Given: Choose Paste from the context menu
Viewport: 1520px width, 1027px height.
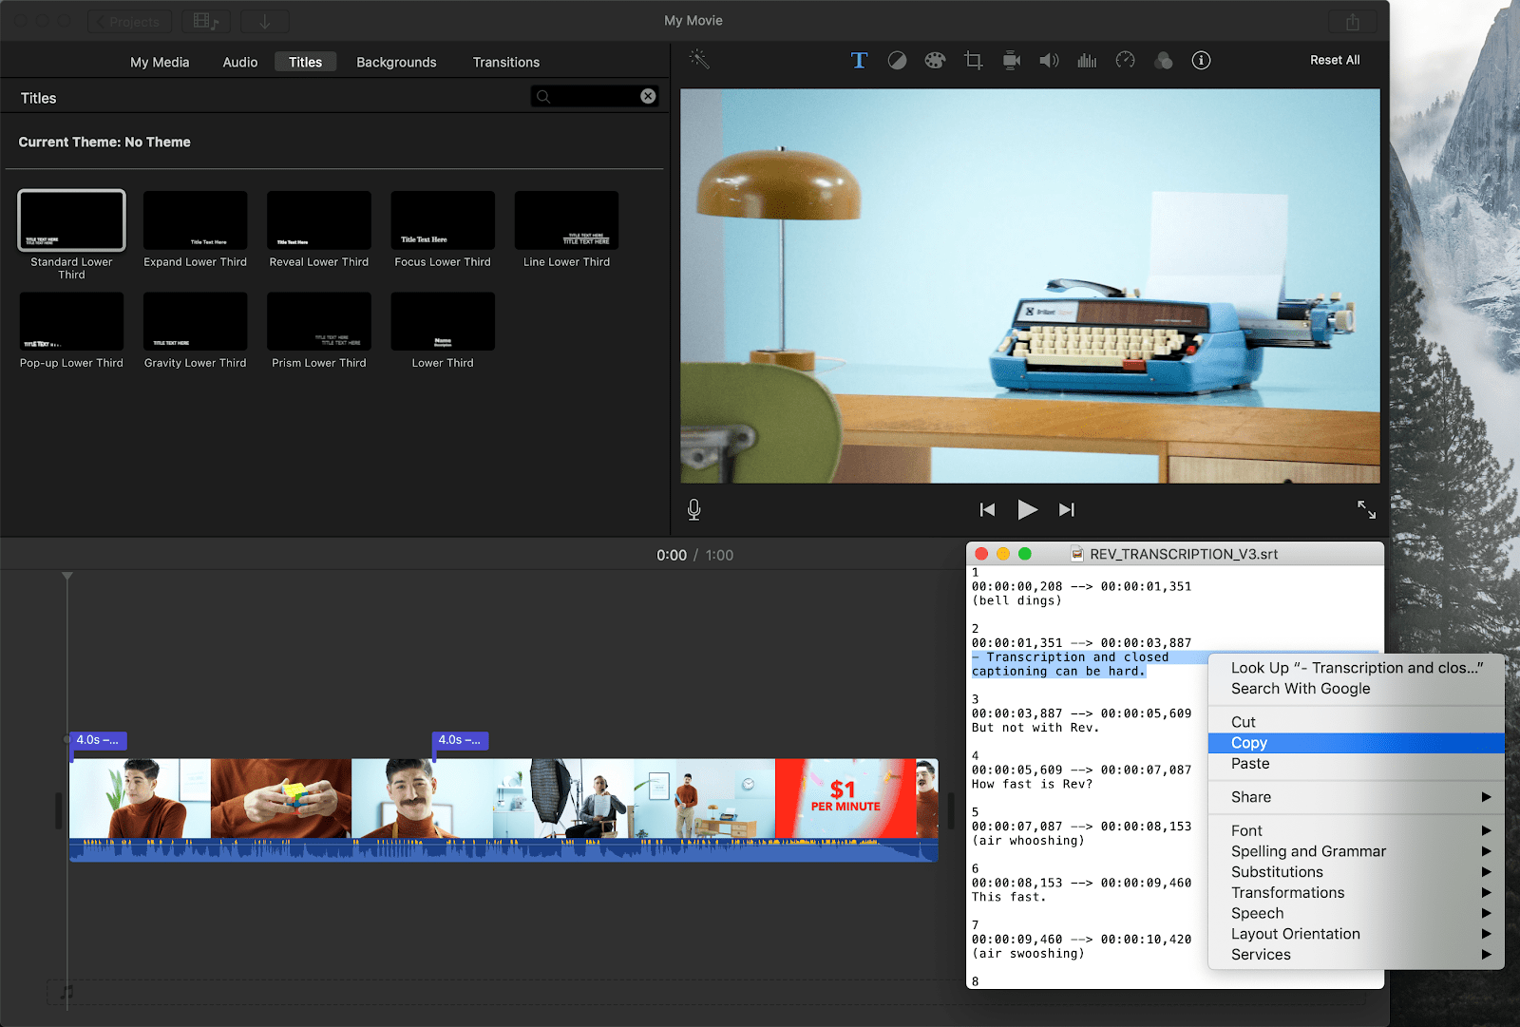Looking at the screenshot, I should click(x=1357, y=764).
